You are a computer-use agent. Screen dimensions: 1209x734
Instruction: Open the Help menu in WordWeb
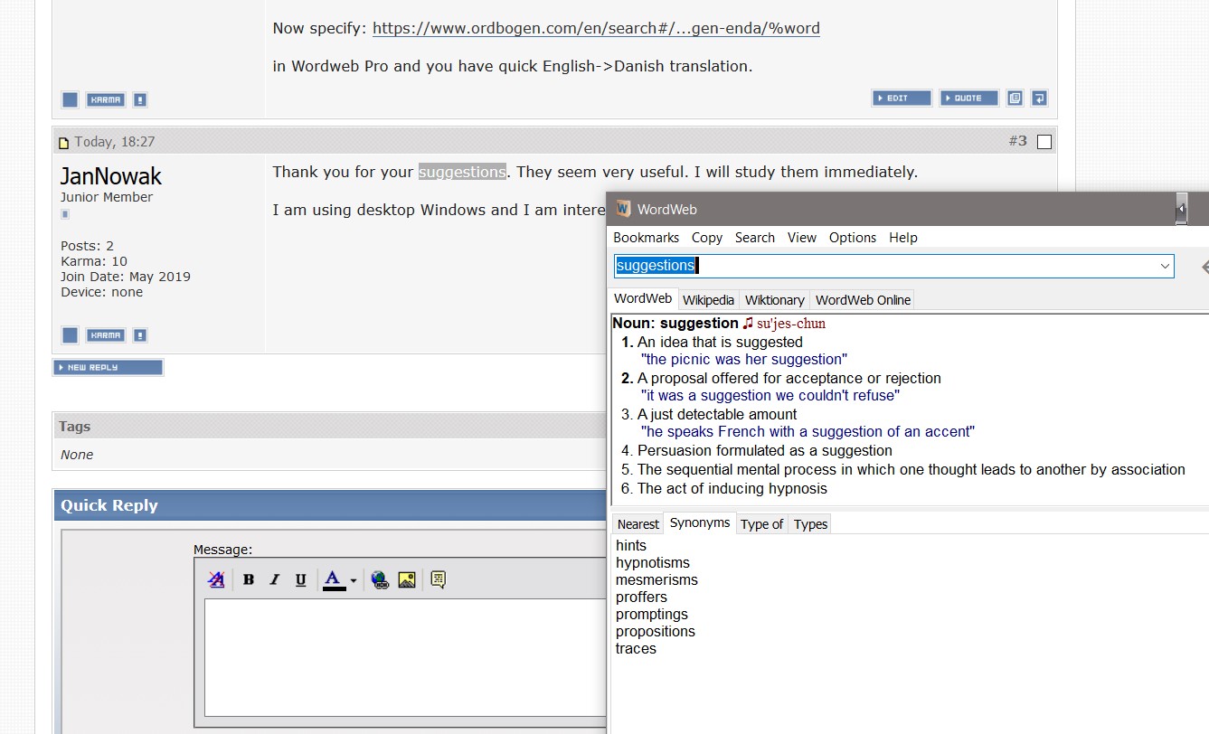click(x=902, y=238)
